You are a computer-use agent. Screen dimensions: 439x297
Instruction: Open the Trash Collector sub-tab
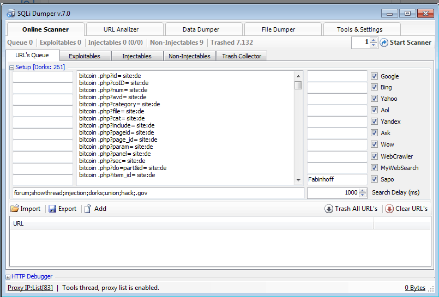(241, 56)
